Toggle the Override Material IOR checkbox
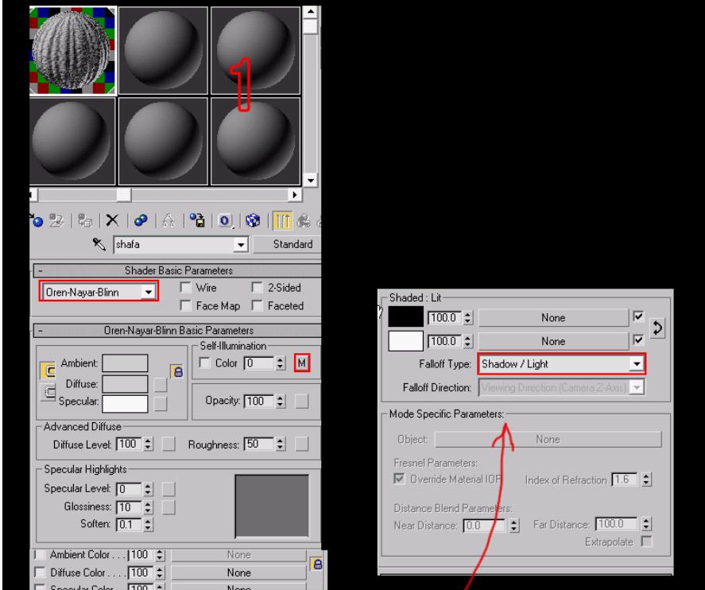This screenshot has height=590, width=705. (399, 479)
